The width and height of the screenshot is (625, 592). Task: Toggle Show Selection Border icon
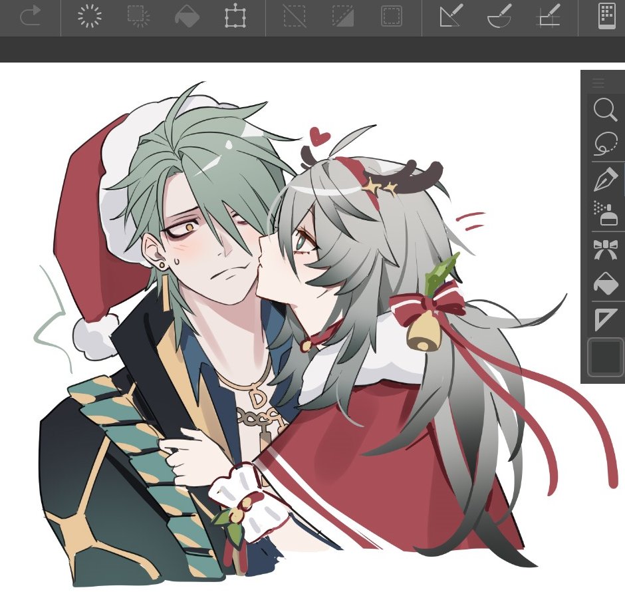coord(392,17)
